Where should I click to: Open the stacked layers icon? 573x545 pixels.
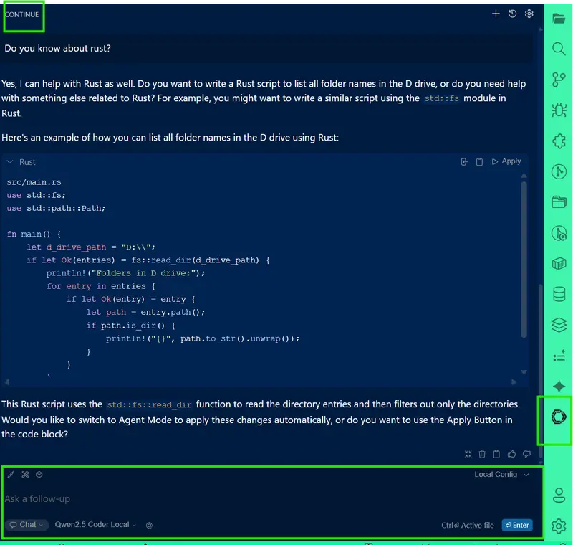[559, 325]
